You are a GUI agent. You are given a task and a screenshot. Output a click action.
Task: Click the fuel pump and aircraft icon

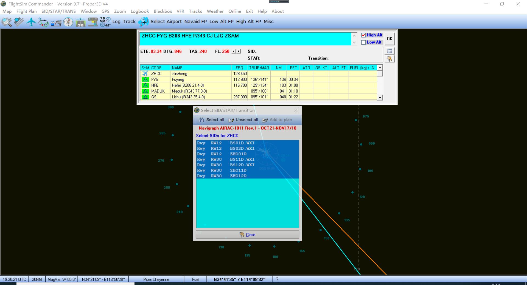coord(56,22)
